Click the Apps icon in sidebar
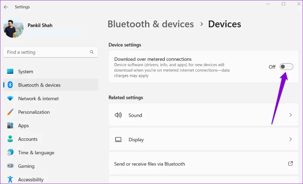Viewport: 303px width, 184px height. [x=10, y=125]
